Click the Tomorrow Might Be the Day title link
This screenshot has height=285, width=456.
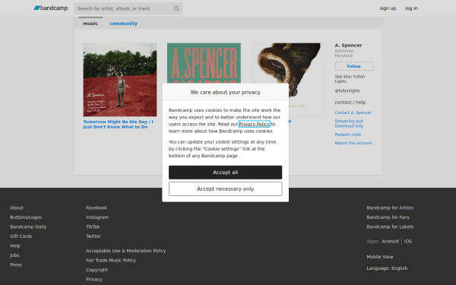[x=118, y=124]
